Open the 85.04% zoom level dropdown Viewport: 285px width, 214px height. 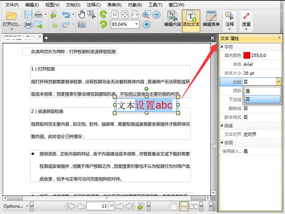tap(137, 24)
